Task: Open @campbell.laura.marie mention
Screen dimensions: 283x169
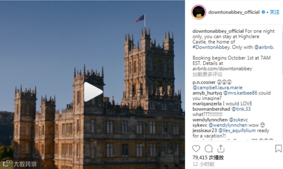Action: pyautogui.click(x=217, y=88)
